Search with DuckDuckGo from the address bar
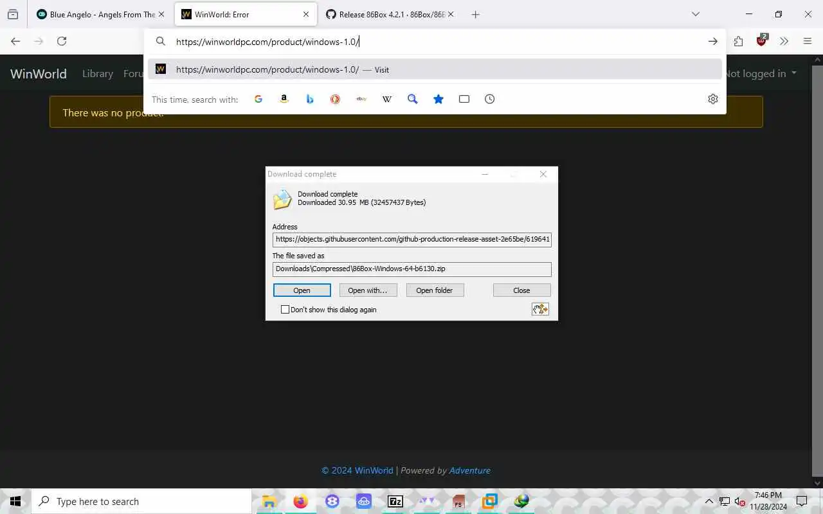 (335, 99)
